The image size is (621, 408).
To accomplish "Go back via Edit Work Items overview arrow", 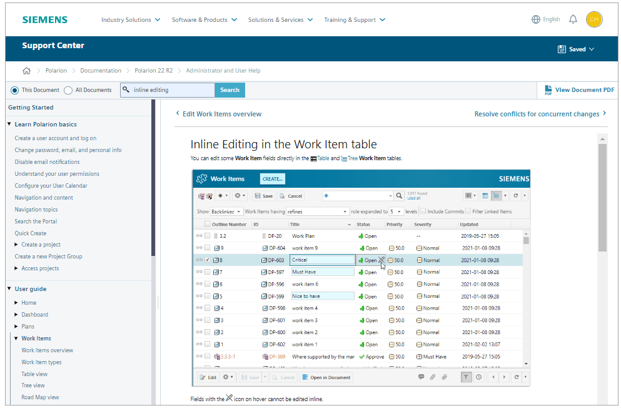I will pos(178,114).
